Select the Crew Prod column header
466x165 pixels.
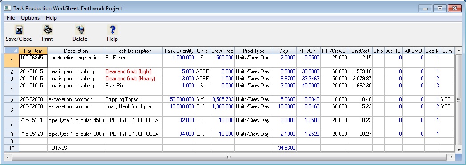click(222, 51)
